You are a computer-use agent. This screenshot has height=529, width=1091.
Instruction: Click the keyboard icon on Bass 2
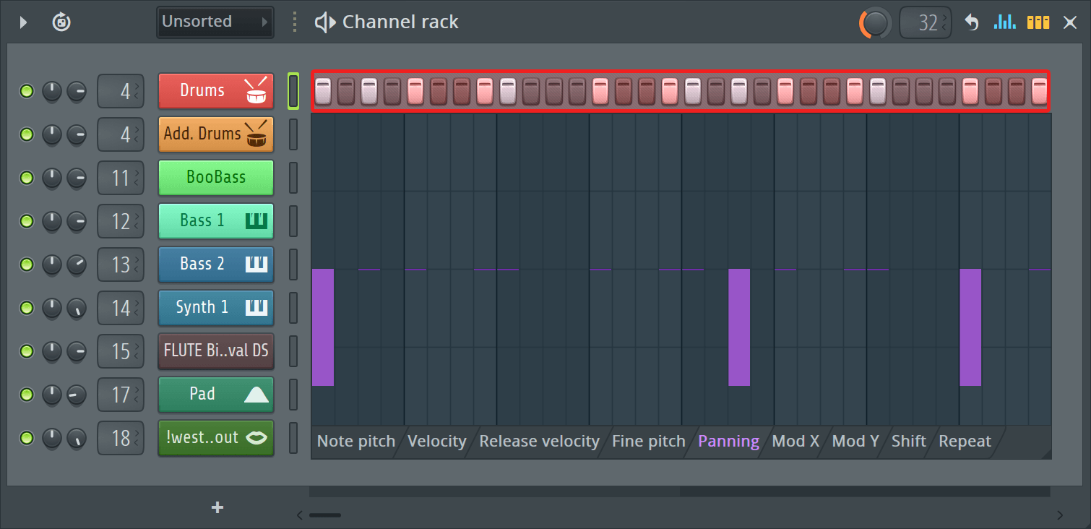tap(256, 264)
